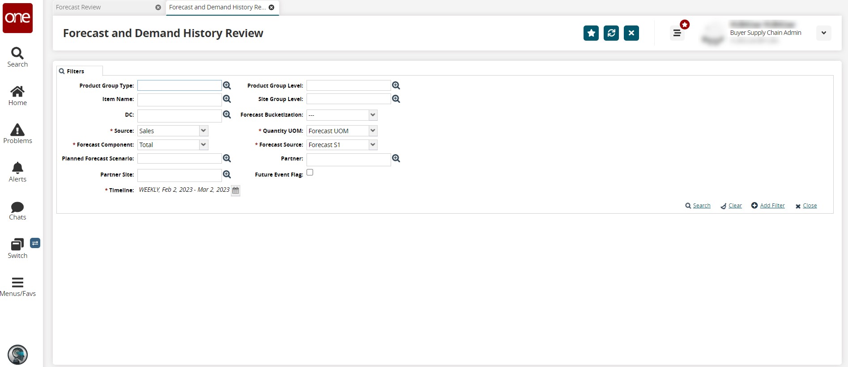Expand the Quantity UOM dropdown

pyautogui.click(x=373, y=131)
